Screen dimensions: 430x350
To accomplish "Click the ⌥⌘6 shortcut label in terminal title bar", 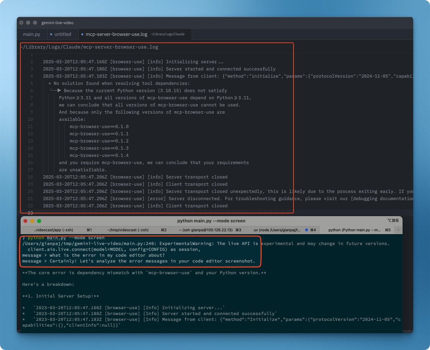I will [x=393, y=221].
